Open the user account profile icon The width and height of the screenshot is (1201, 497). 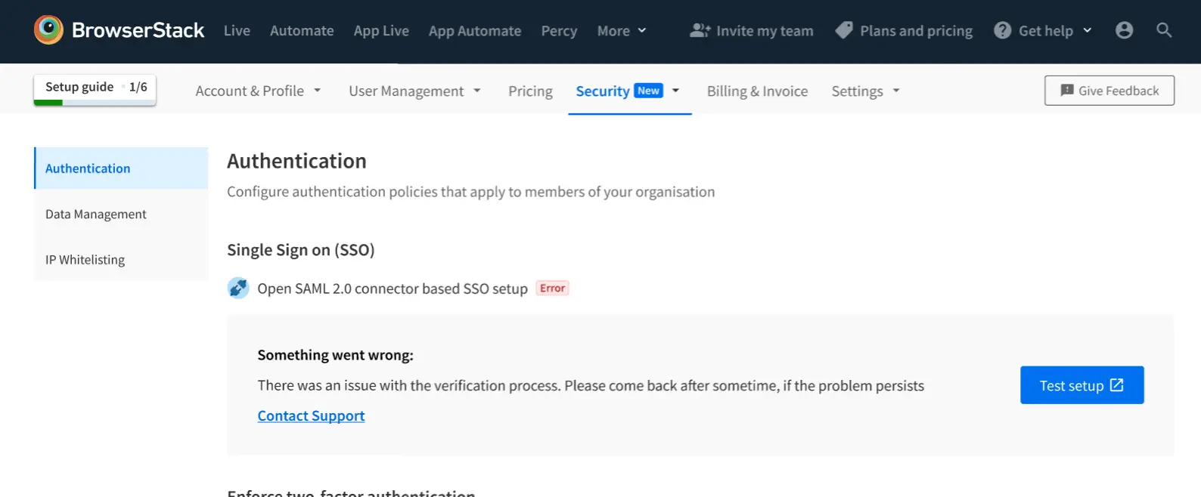[1124, 30]
